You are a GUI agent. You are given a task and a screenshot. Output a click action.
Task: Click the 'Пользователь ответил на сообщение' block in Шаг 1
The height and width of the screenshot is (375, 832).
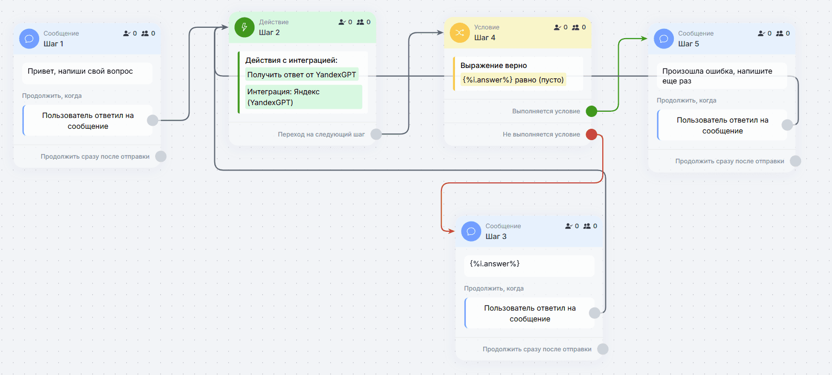(88, 121)
